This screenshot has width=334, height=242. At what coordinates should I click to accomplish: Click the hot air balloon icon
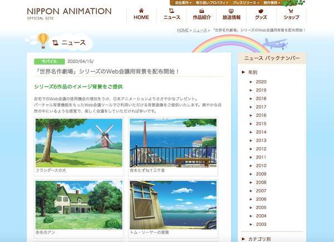click(x=43, y=40)
